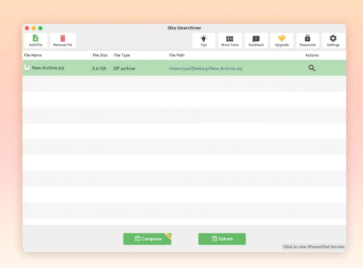
Task: Click the 'Click to view iPhone/iPad Version' link
Action: pos(314,247)
